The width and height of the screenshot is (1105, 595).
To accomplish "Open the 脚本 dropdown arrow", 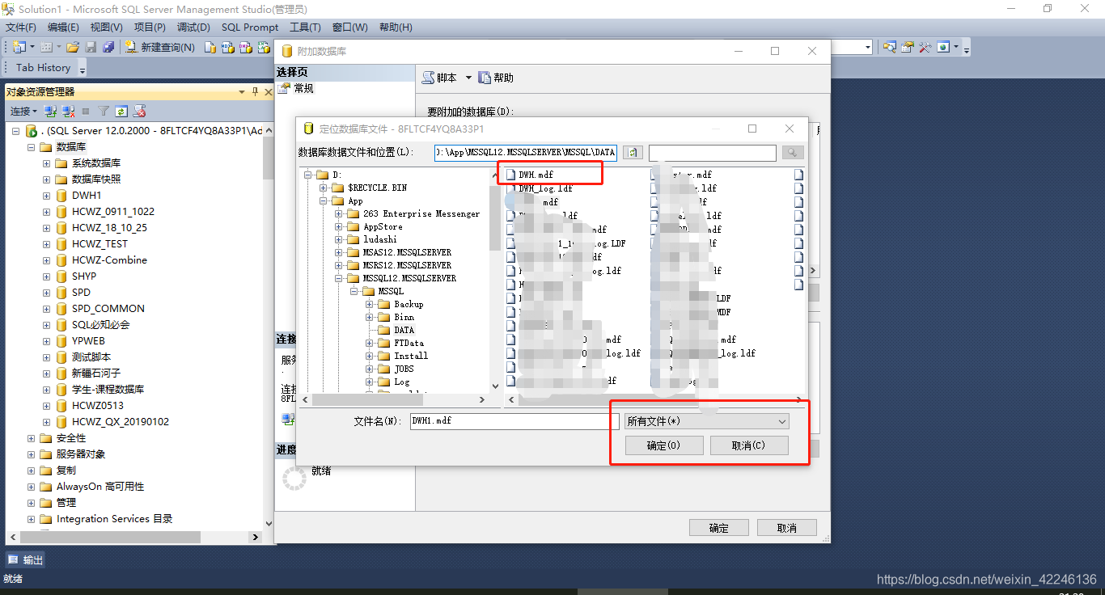I will 468,78.
